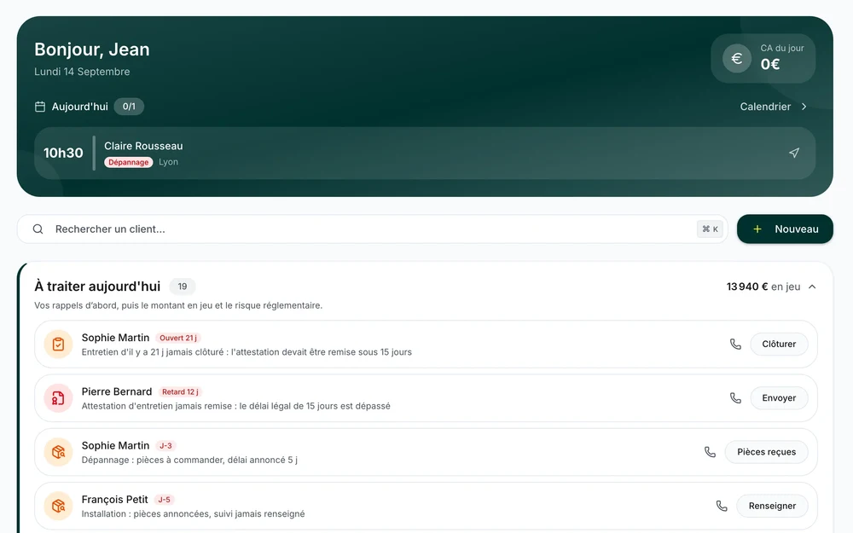The image size is (853, 533).
Task: Click the Aujourd'hui label
Action: [x=80, y=107]
